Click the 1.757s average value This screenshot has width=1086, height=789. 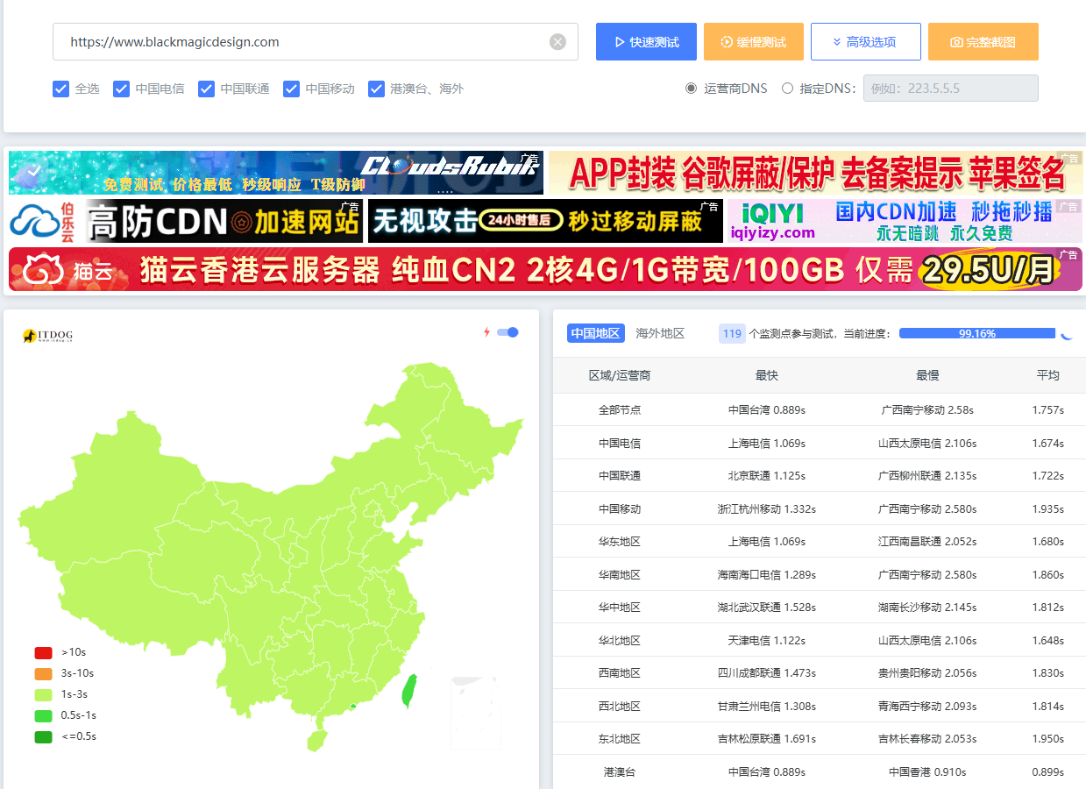(1048, 410)
